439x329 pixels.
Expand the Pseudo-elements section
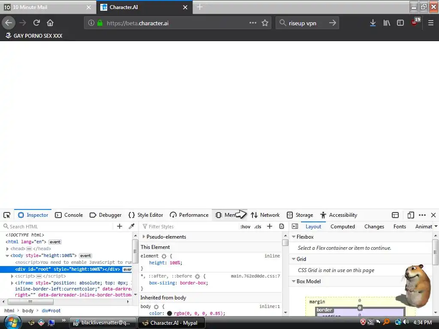(x=144, y=236)
